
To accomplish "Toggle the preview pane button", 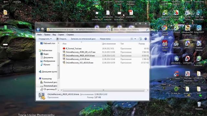I will 140,39.
